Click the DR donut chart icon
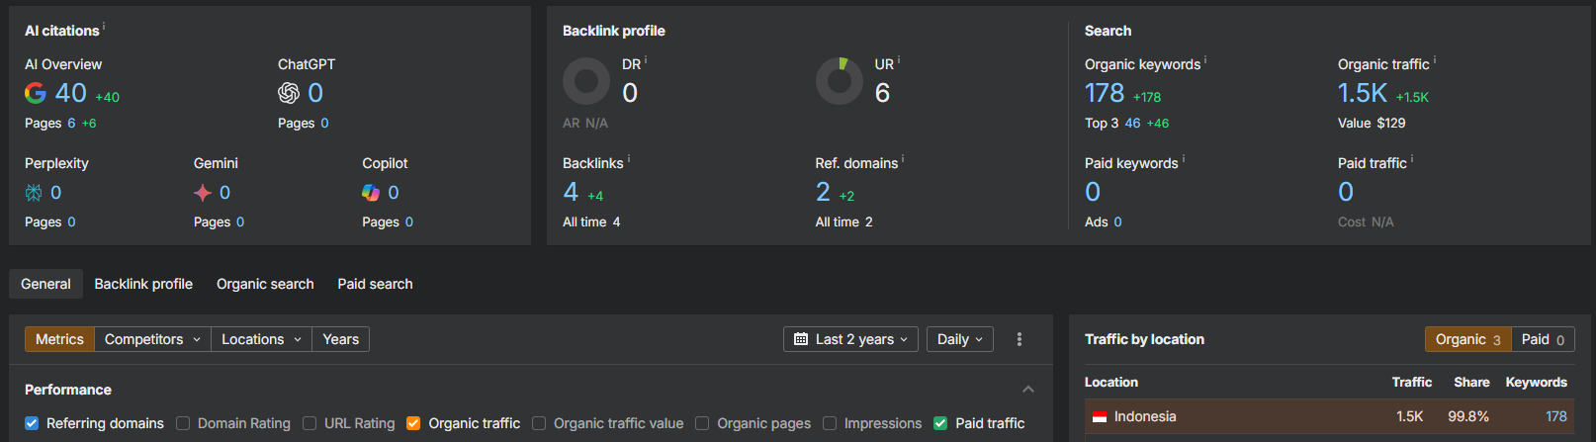 pos(586,81)
